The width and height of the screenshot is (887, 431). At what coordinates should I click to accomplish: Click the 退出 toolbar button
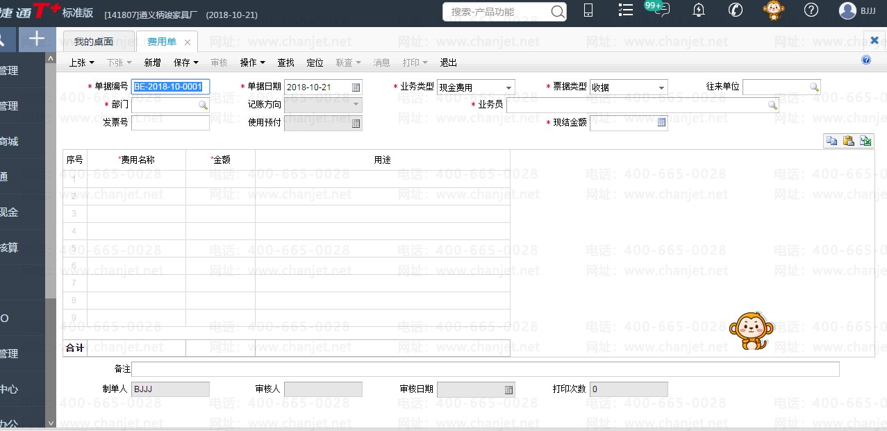pyautogui.click(x=448, y=62)
